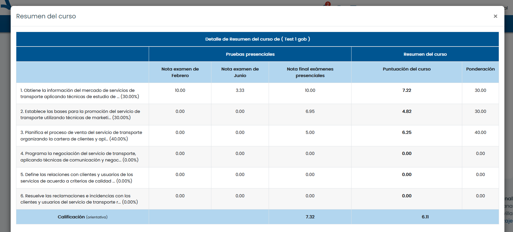Click the 'Nota examen de Febrero' column header
The height and width of the screenshot is (232, 513).
pyautogui.click(x=180, y=72)
